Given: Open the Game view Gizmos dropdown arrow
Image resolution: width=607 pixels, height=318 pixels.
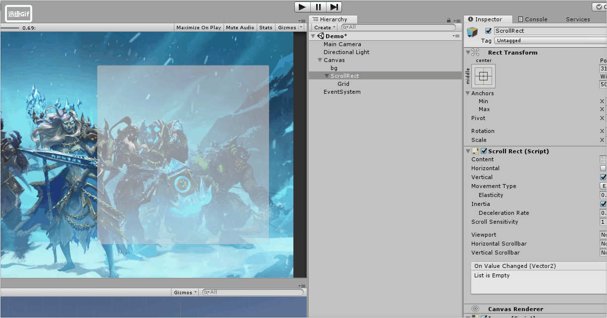Looking at the screenshot, I should 301,28.
